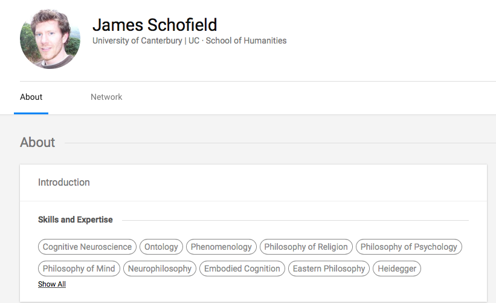This screenshot has width=496, height=303.
Task: Select the Cognitive Neuroscience skill tag
Action: click(x=87, y=247)
